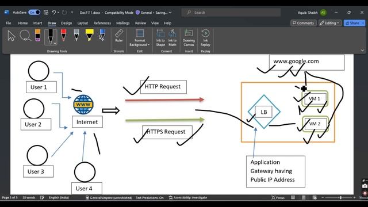This screenshot has width=368, height=207.
Task: Adjust the zoom slider handle
Action: pos(340,198)
